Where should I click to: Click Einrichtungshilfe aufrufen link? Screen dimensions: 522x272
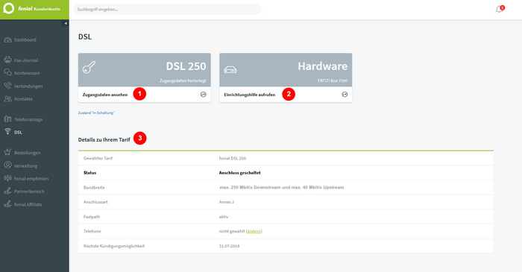[250, 95]
